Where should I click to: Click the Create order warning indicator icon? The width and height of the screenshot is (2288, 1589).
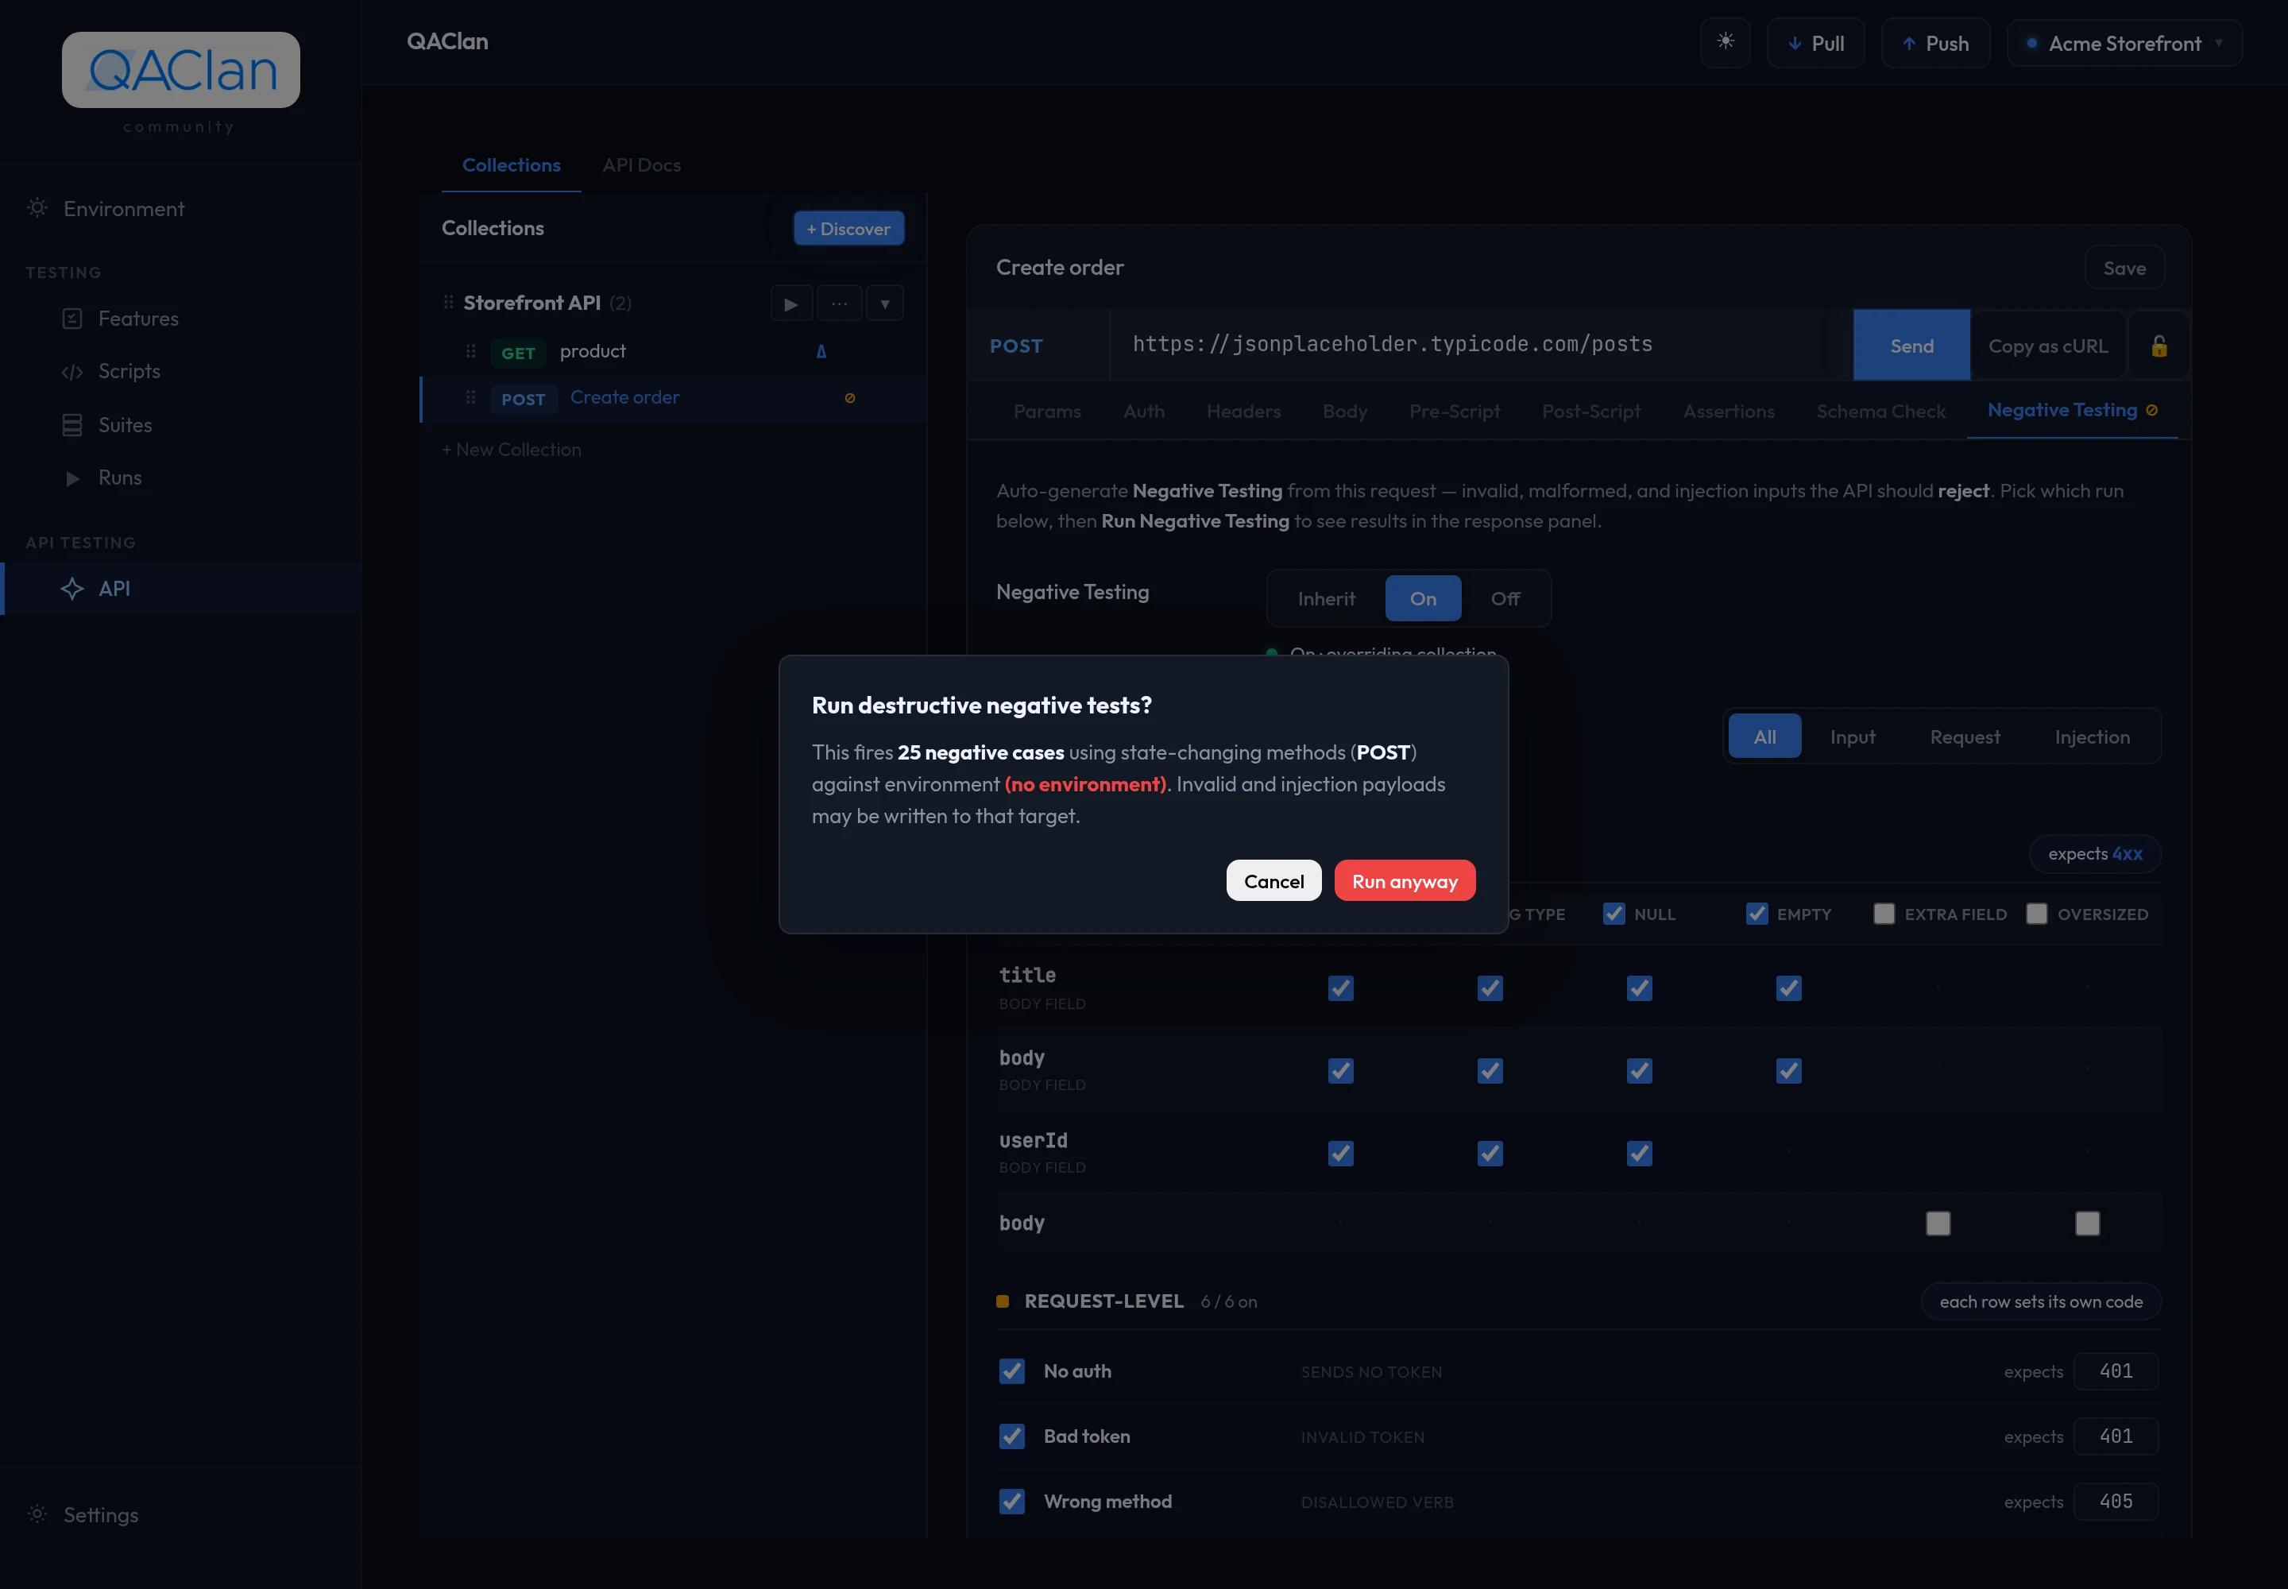click(x=849, y=398)
